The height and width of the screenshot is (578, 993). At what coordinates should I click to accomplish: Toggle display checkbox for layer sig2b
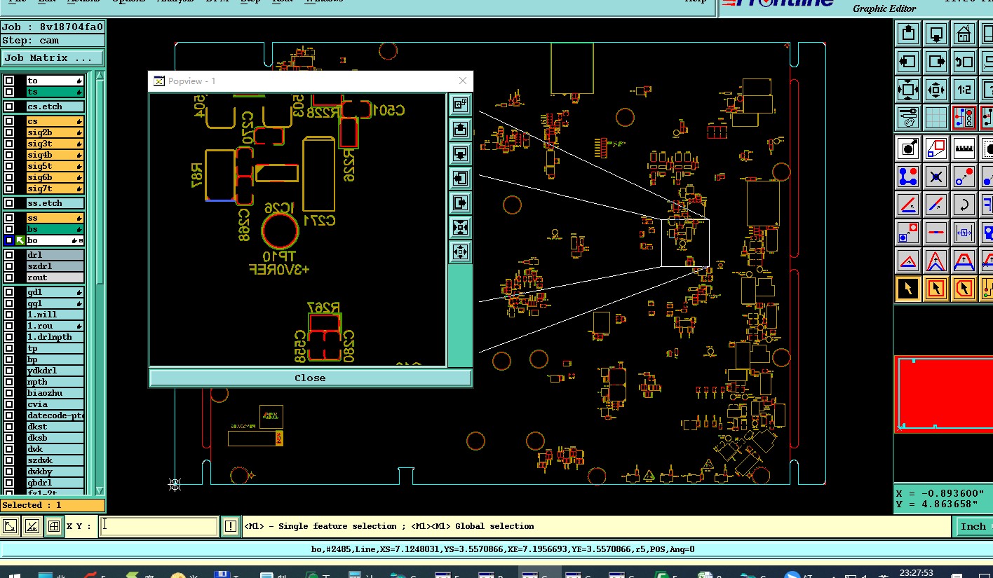coord(9,132)
